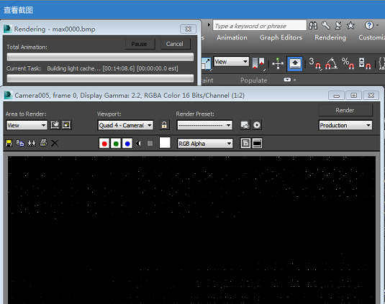Print the rendered image
385x304 pixels.
coord(43,143)
